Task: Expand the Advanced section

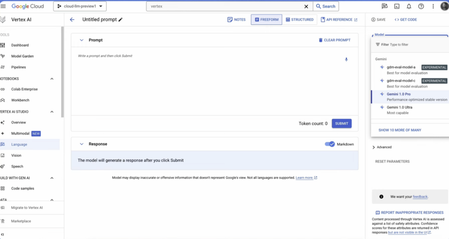Action: pos(382,147)
